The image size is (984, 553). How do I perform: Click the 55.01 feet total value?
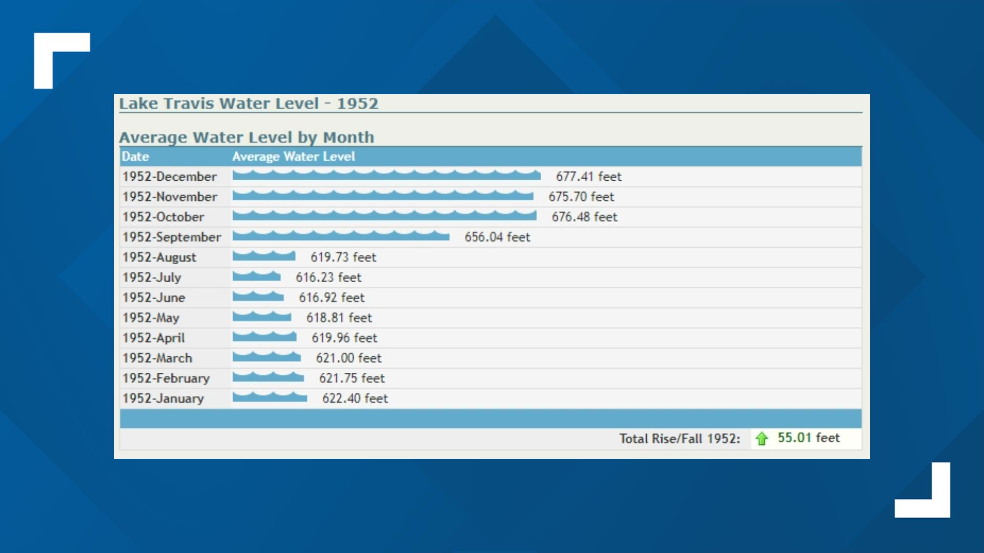pyautogui.click(x=808, y=438)
